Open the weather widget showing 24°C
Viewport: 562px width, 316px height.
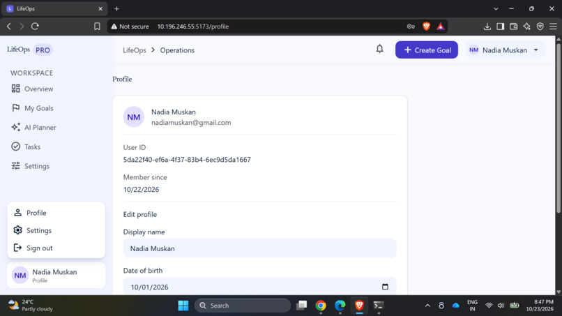pos(31,306)
